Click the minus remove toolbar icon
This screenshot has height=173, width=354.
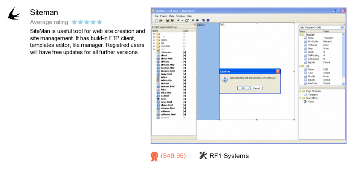coord(182,20)
